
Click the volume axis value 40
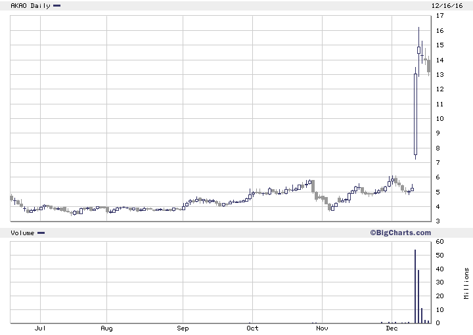[439, 269]
